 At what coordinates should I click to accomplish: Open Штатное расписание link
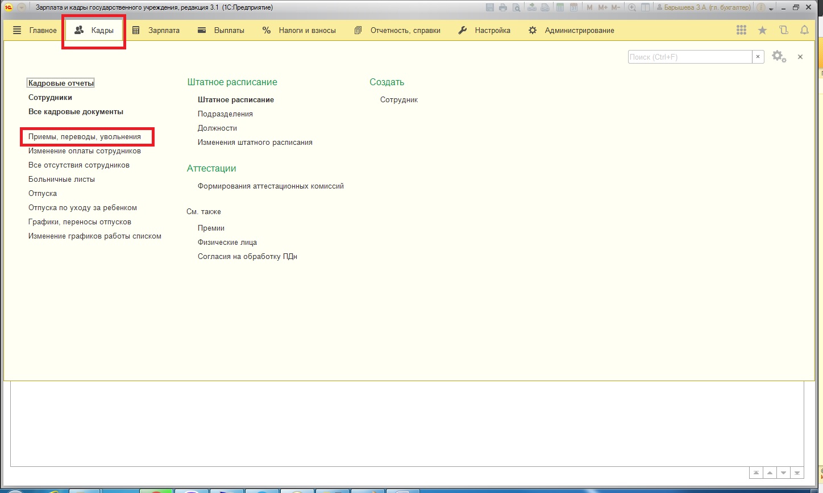click(x=236, y=100)
